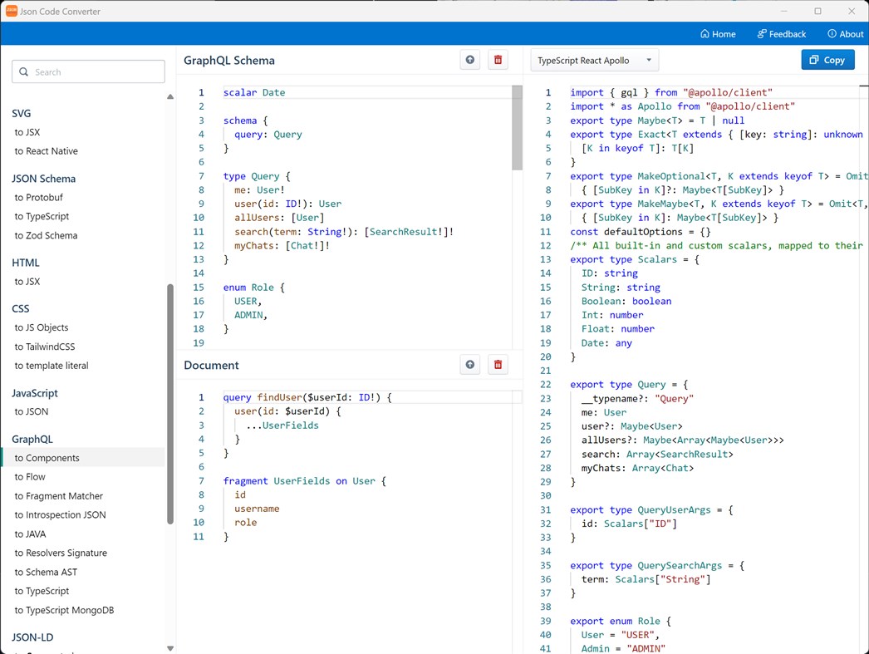869x654 pixels.
Task: Copy the generated TypeScript output
Action: coord(827,60)
